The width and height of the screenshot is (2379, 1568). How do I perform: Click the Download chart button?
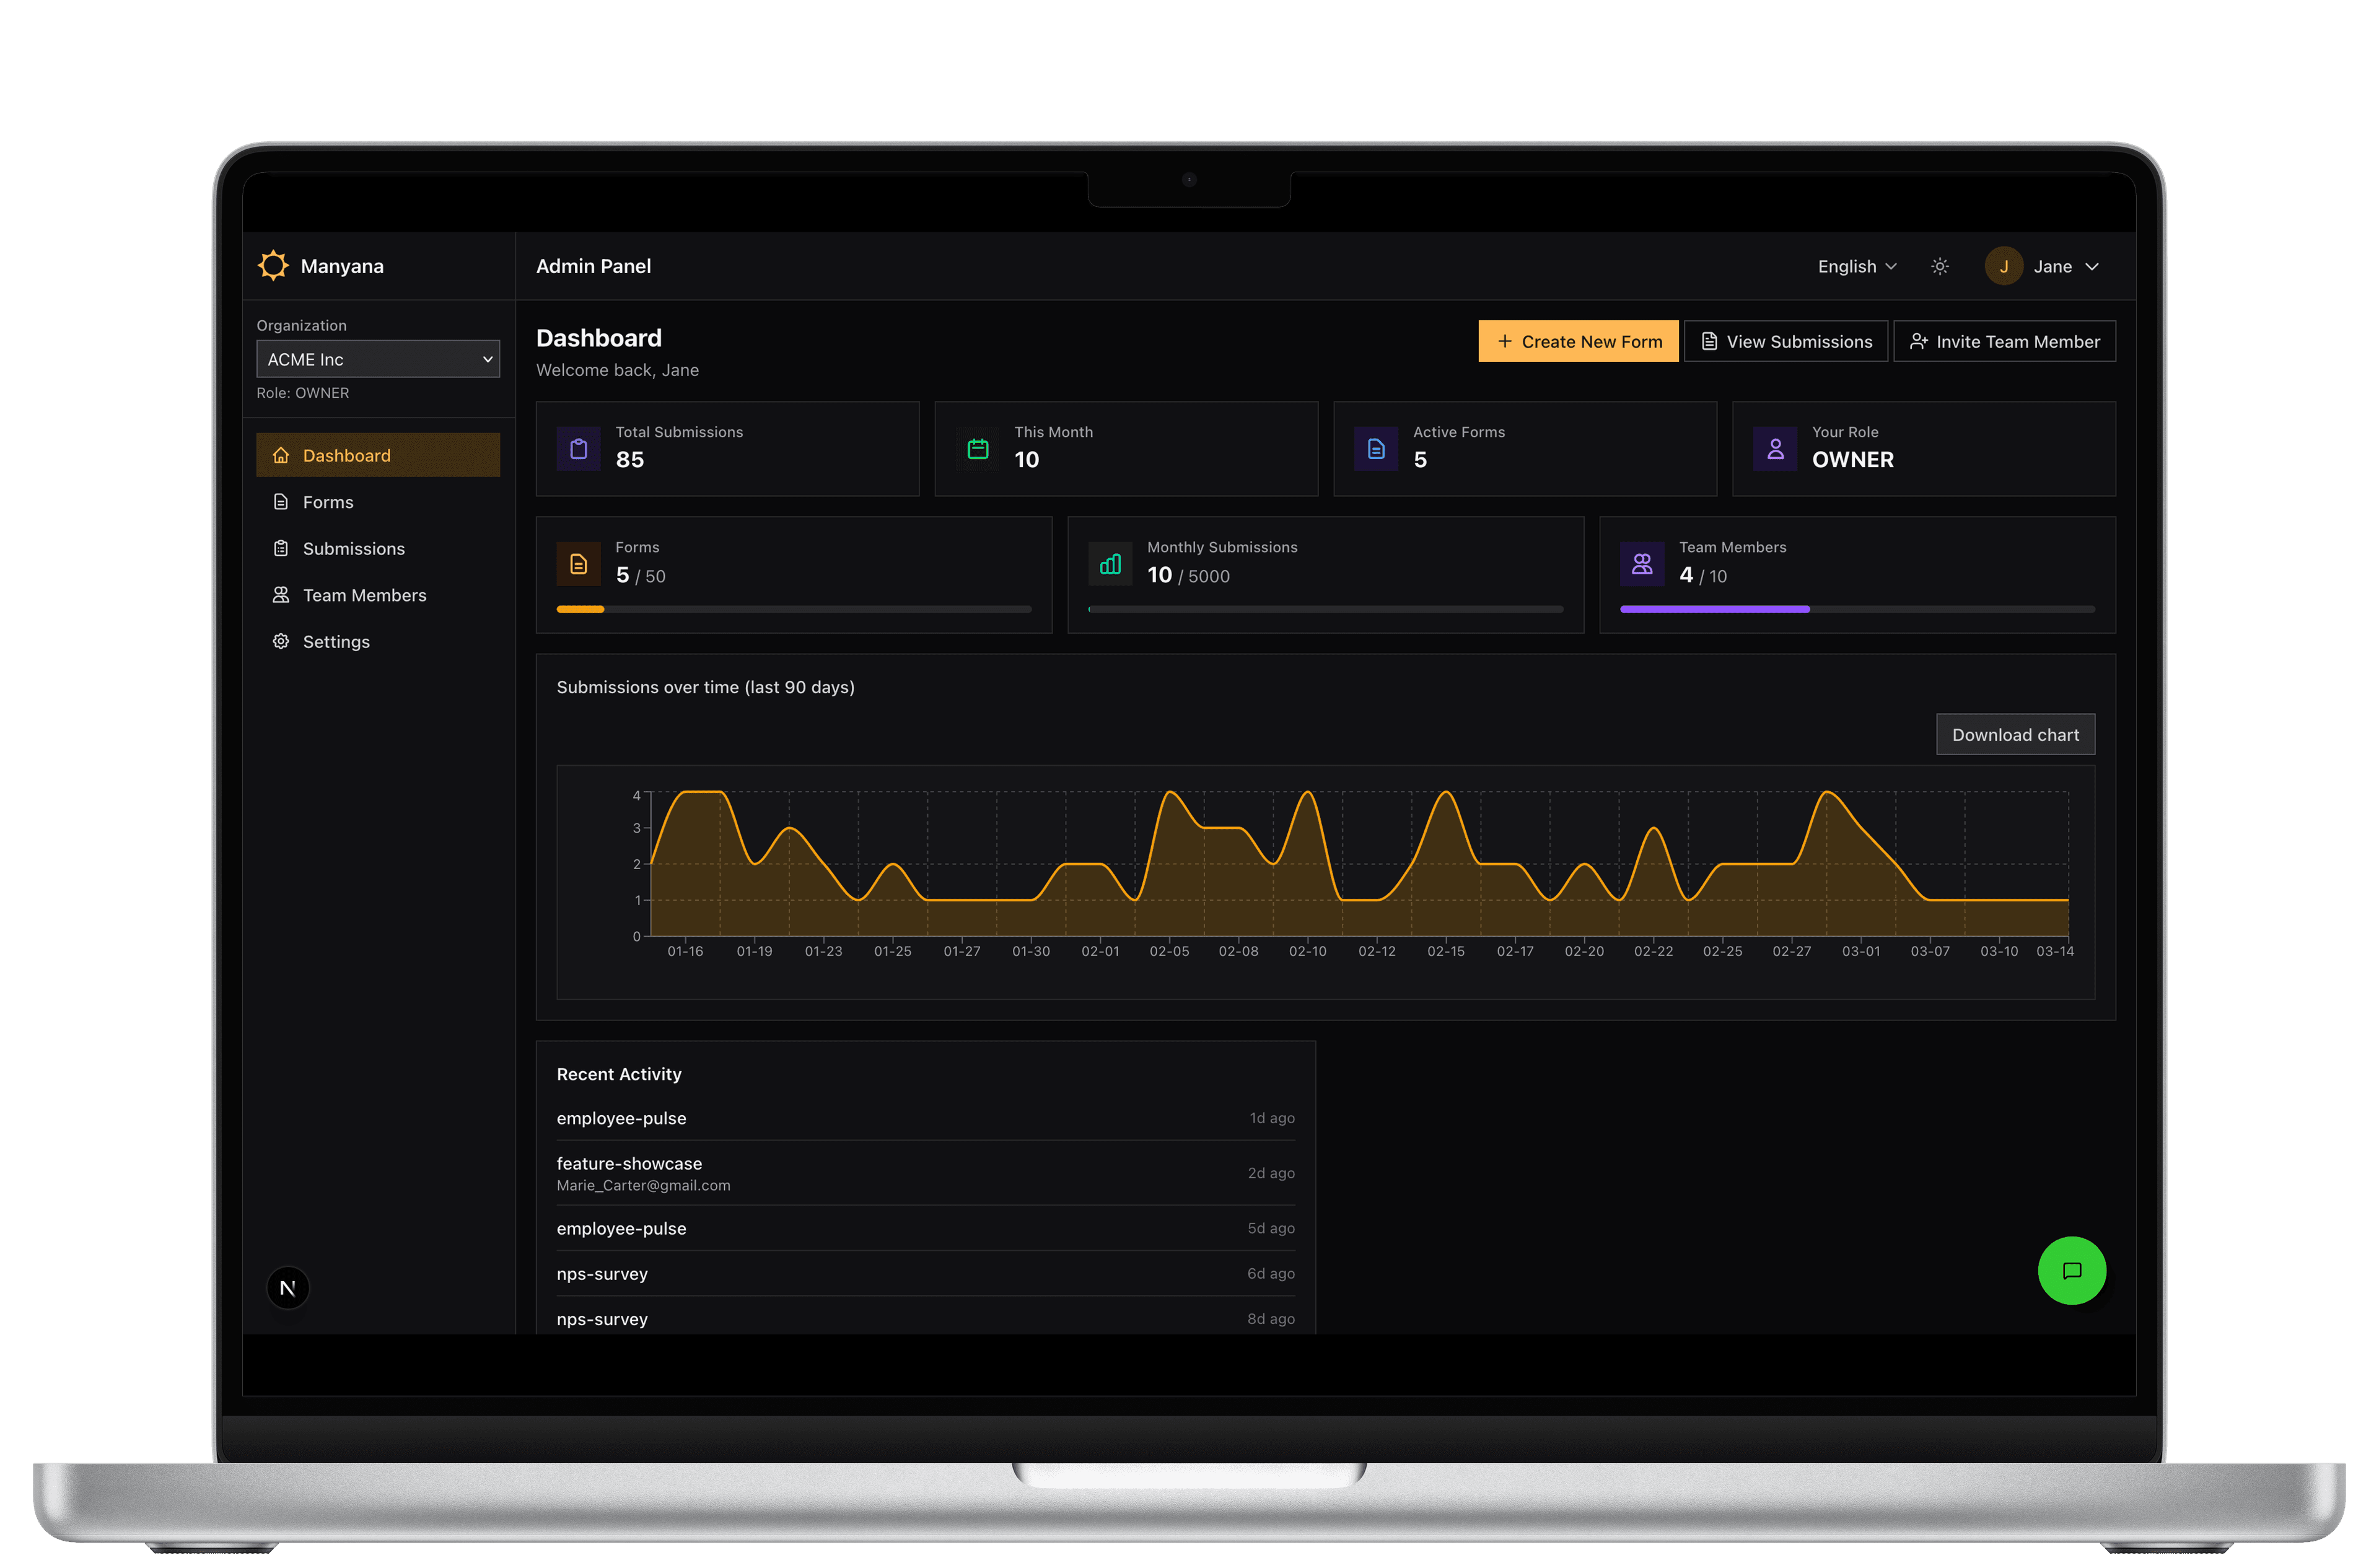click(2015, 734)
